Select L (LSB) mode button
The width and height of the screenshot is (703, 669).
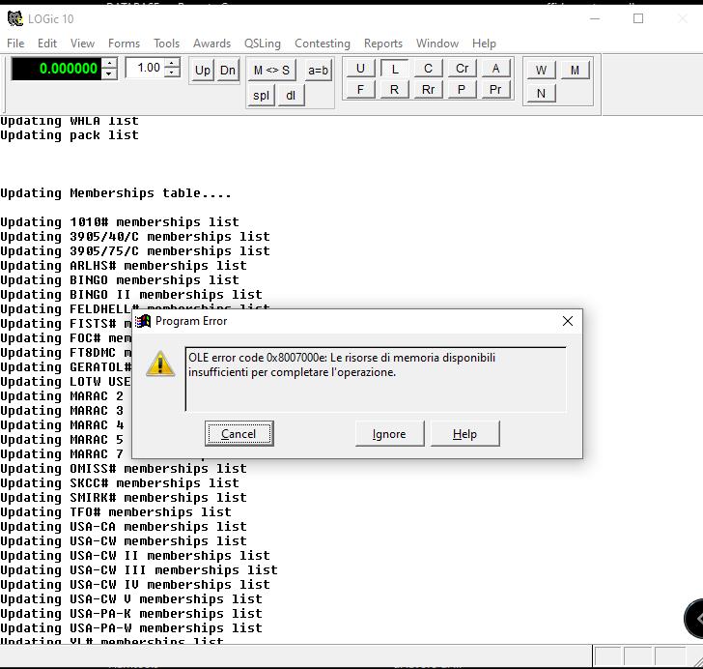click(x=395, y=69)
